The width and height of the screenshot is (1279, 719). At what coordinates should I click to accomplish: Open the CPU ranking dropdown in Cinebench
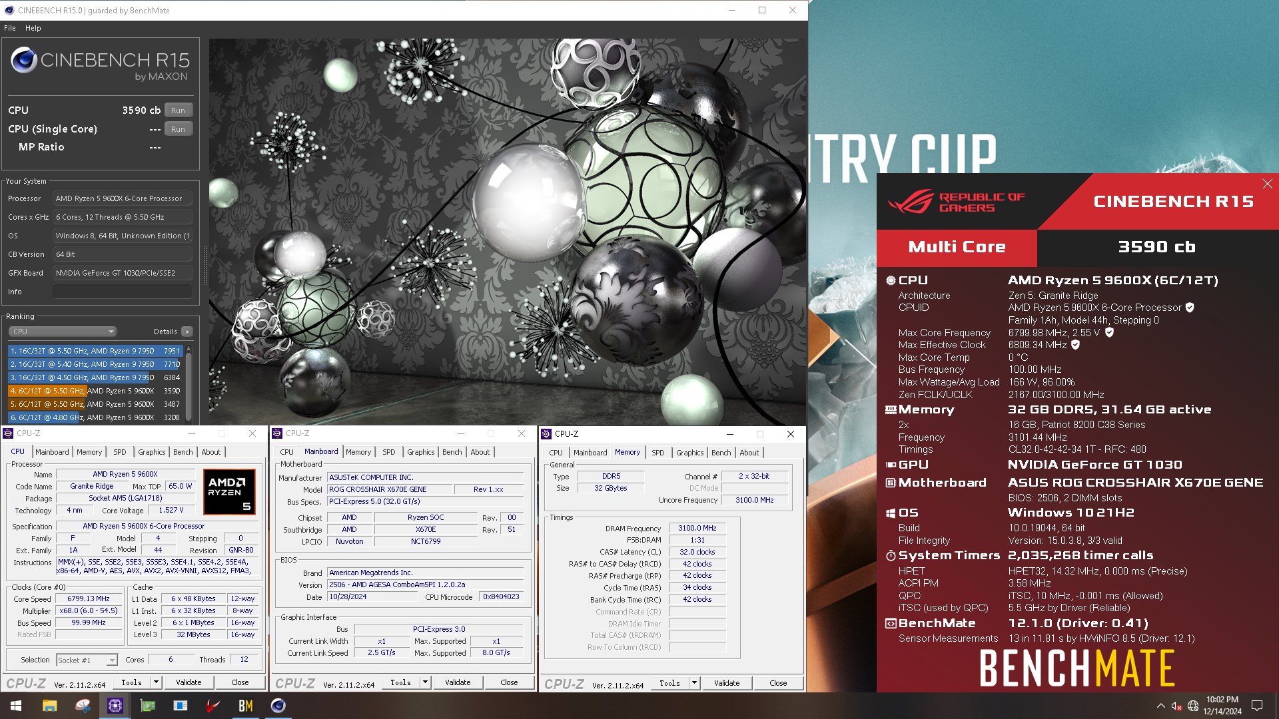pyautogui.click(x=63, y=332)
